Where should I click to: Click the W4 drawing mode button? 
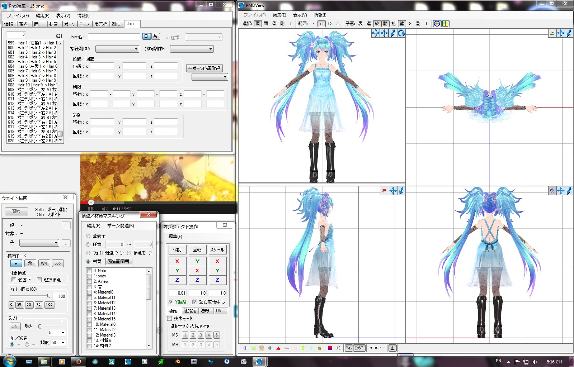coord(44,263)
